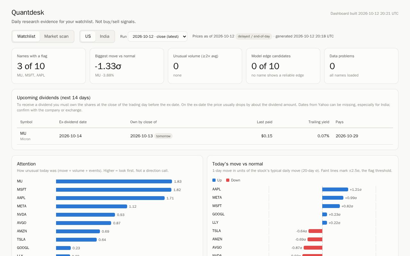Click the Symbol column header
The width and height of the screenshot is (410, 256).
(26, 122)
